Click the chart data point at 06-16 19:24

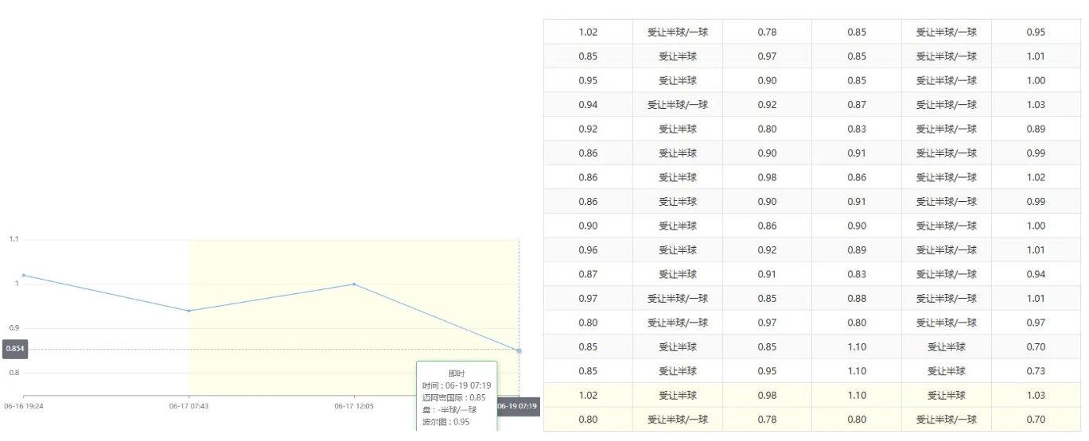pos(24,275)
